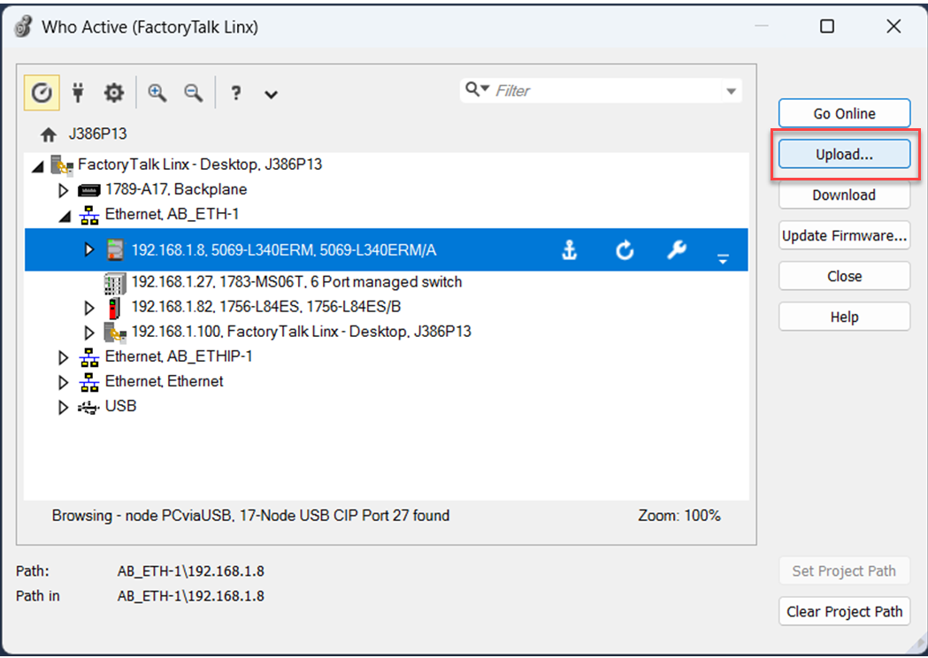Click the zoom in magnifier icon

(157, 92)
